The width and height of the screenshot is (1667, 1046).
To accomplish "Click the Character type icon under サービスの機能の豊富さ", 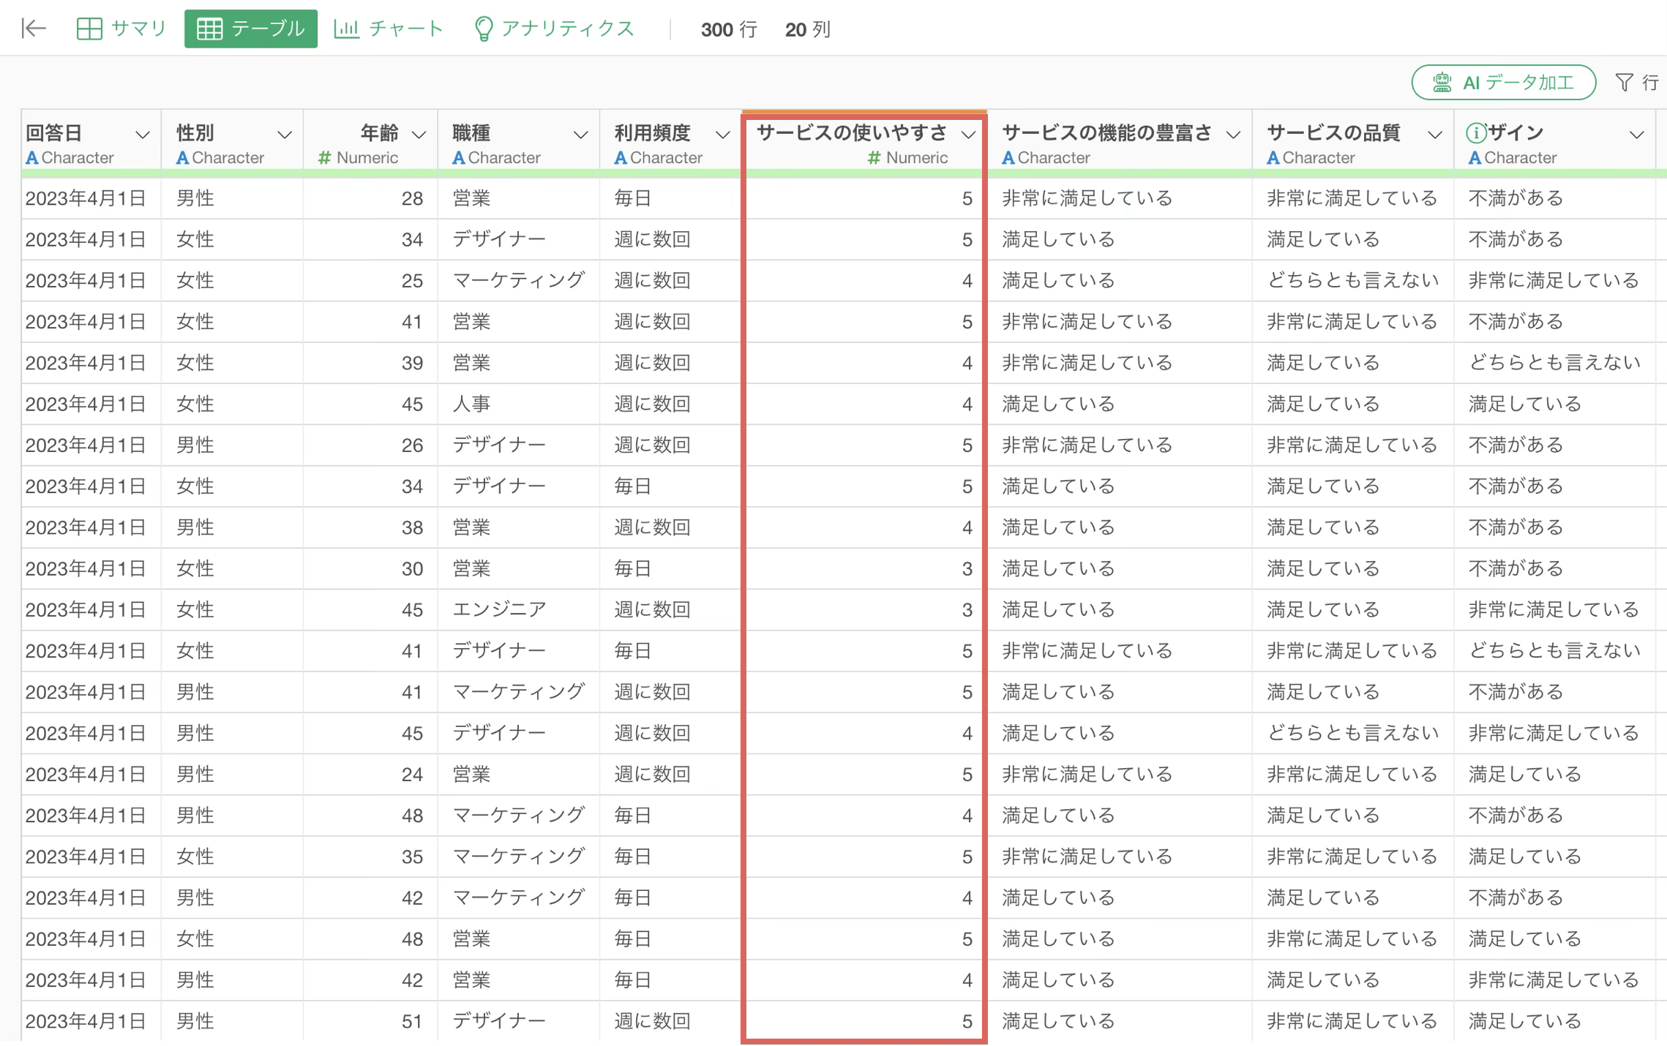I will (x=1008, y=158).
